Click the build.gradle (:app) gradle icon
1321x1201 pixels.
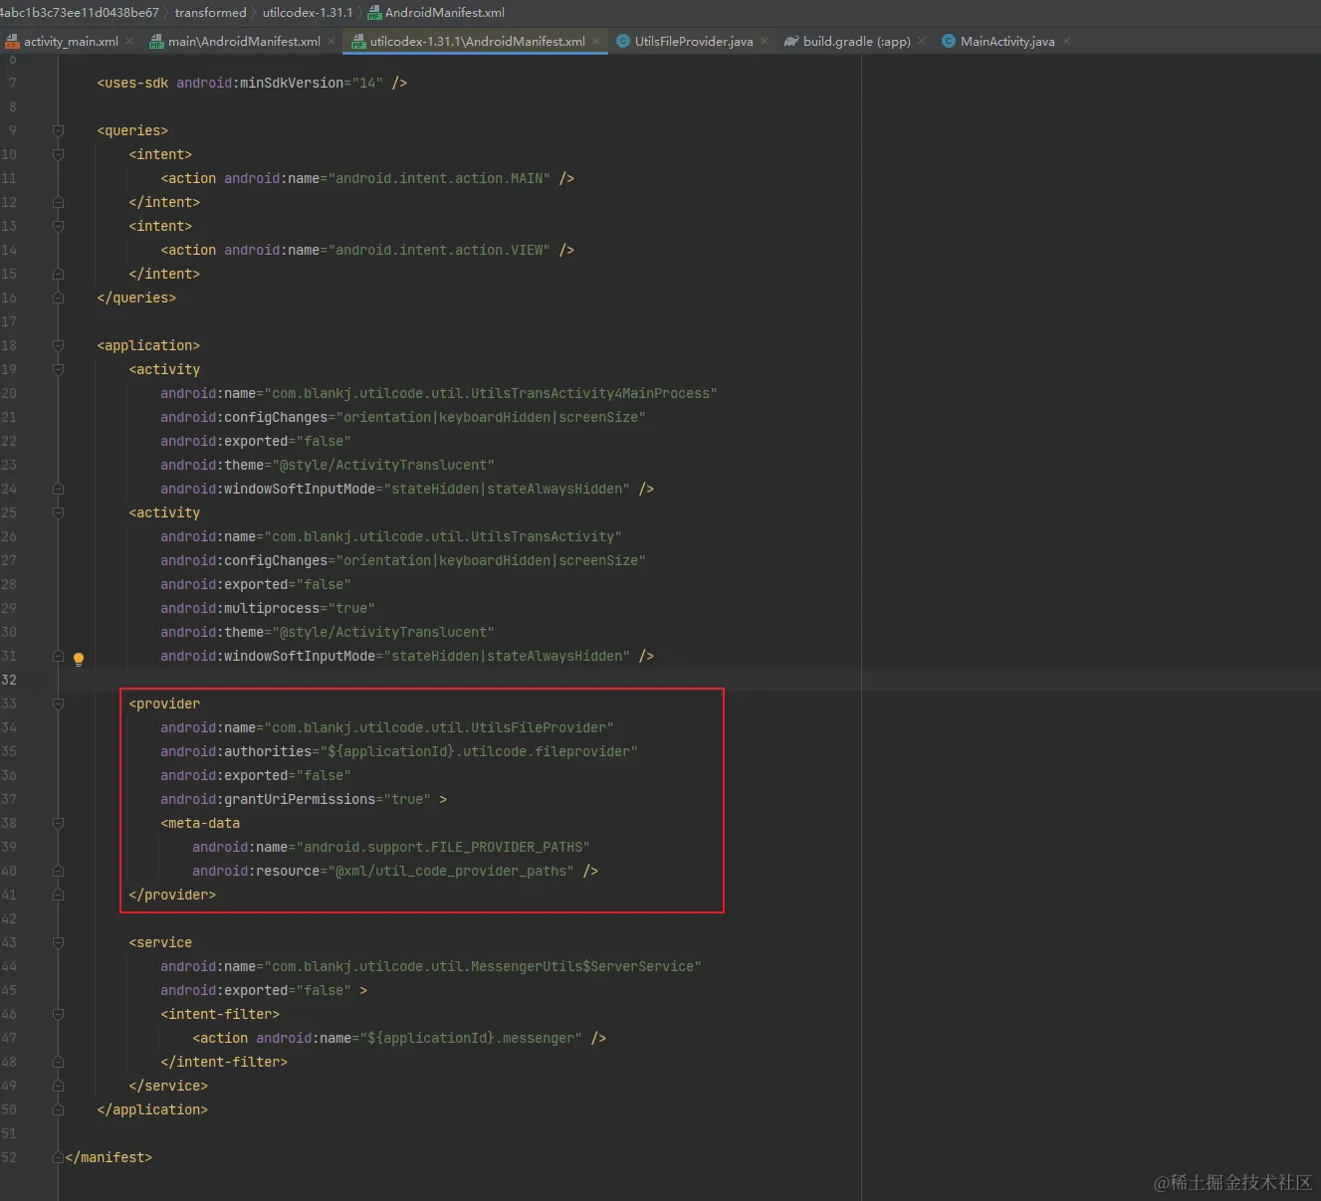pos(791,41)
